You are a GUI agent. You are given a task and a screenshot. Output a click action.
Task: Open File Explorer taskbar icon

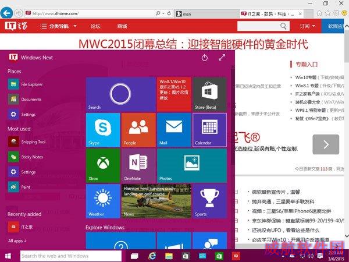coord(169,256)
